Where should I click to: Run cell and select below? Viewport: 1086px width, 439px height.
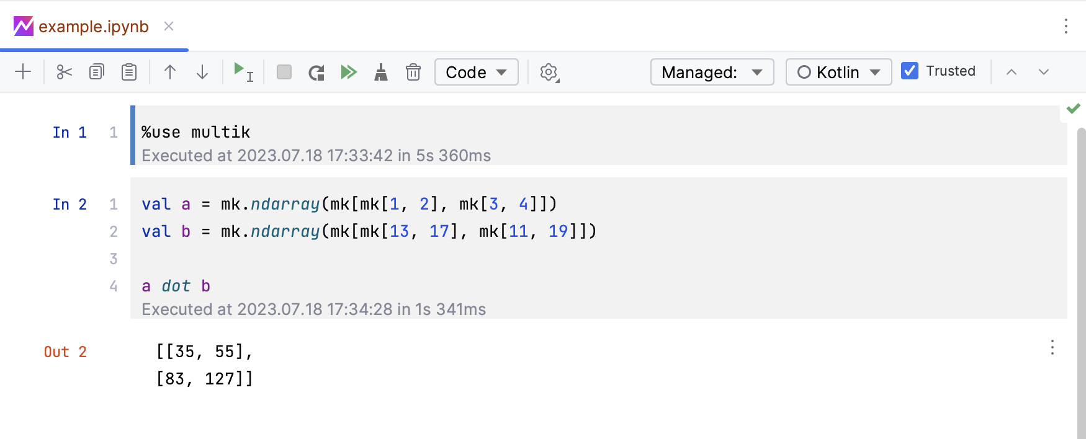point(243,72)
